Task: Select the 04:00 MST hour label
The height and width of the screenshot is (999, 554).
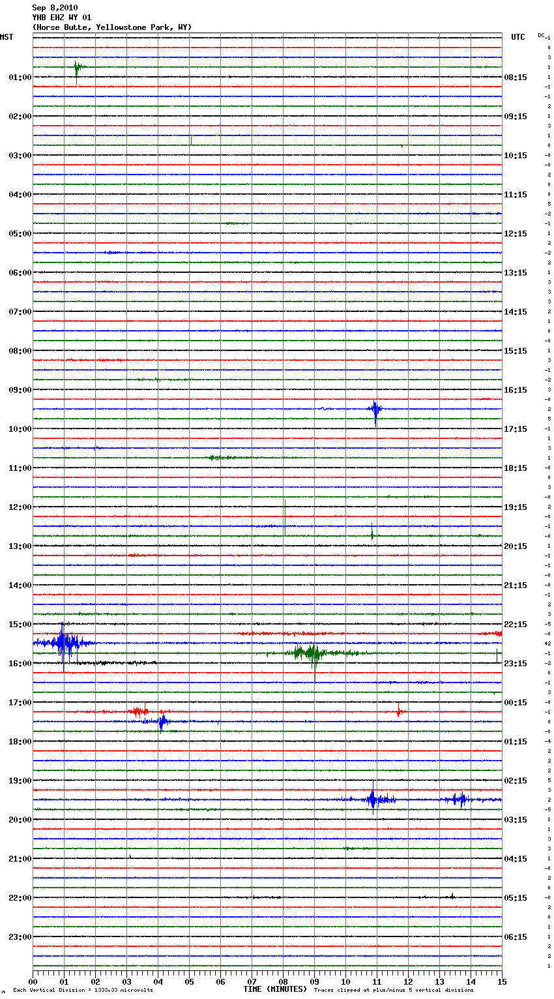Action: pyautogui.click(x=20, y=195)
